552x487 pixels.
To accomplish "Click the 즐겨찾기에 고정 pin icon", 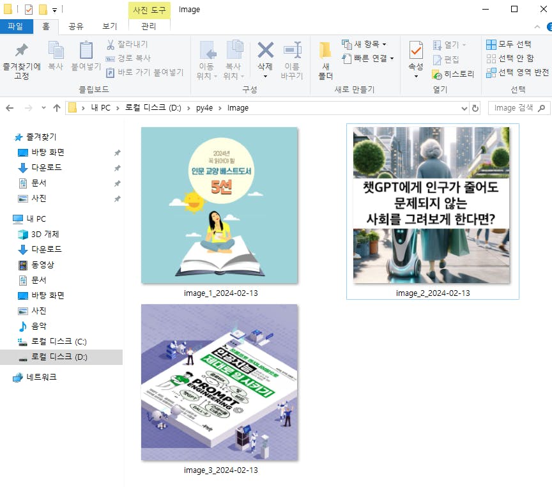I will pyautogui.click(x=22, y=51).
